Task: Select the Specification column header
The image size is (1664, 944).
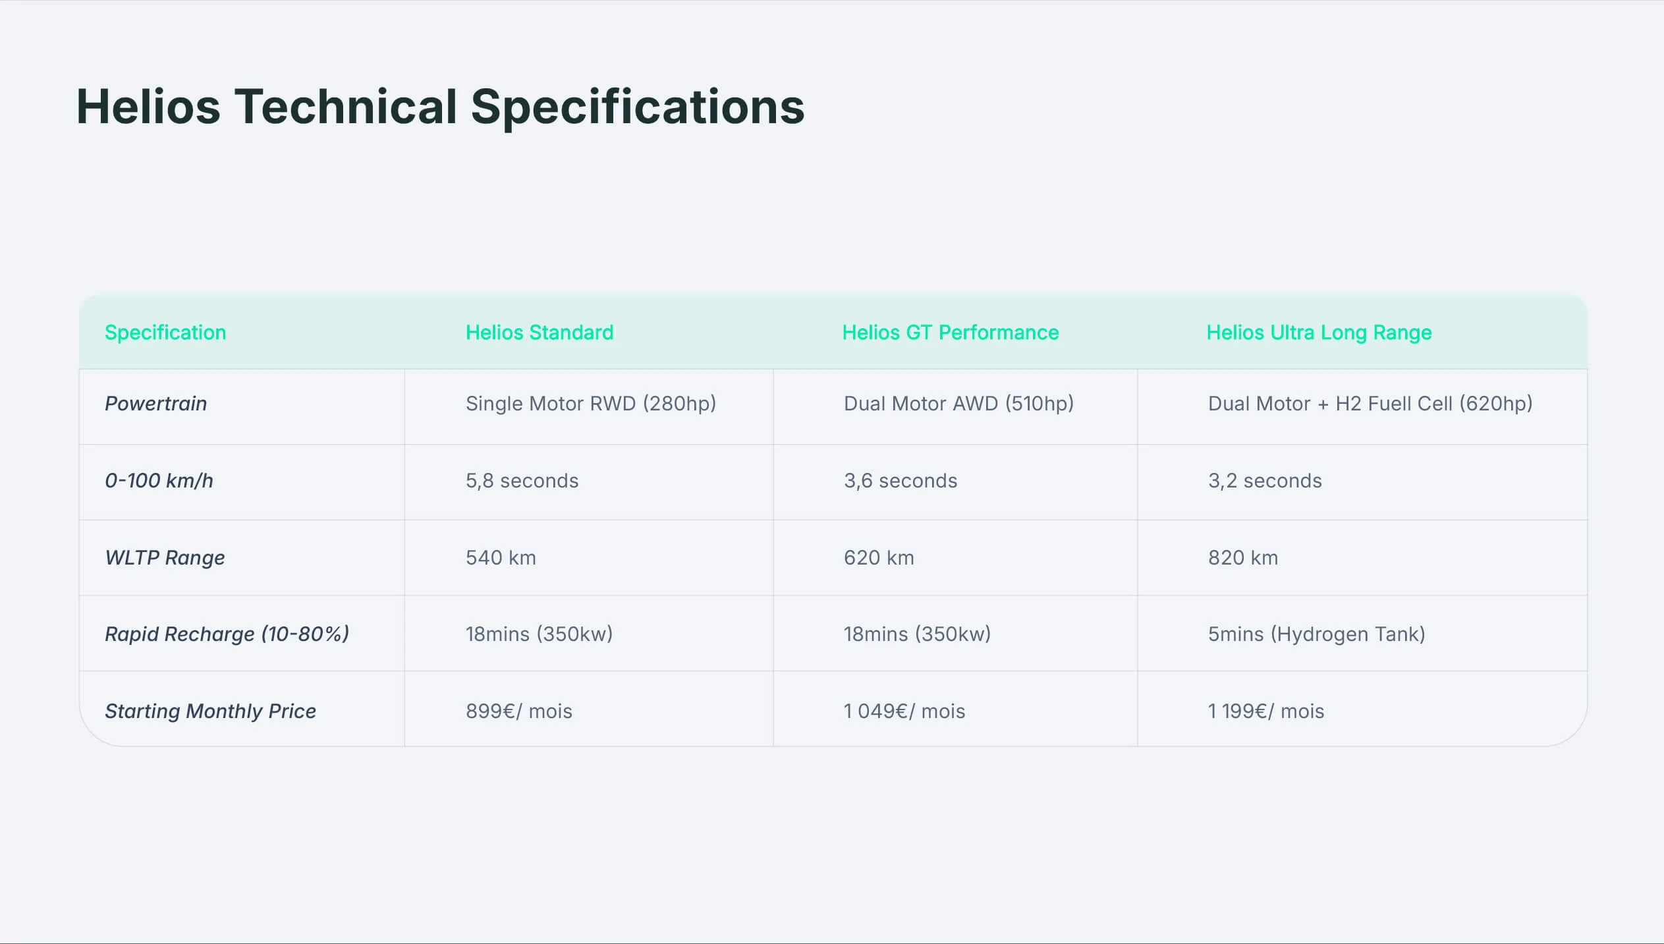Action: (x=165, y=333)
